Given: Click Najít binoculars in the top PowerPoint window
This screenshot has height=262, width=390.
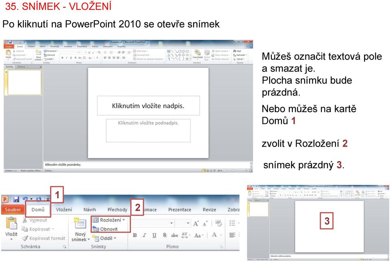Looking at the screenshot, I should point(237,51).
